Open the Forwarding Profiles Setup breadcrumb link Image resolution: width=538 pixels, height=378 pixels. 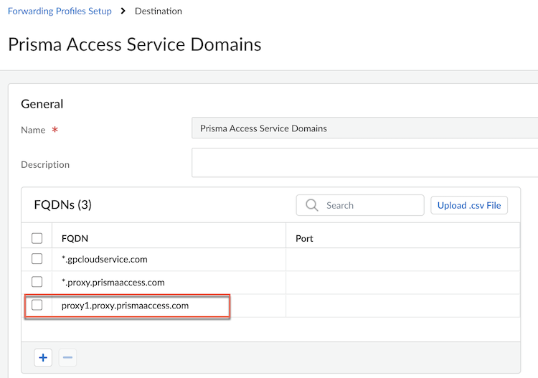(x=60, y=11)
